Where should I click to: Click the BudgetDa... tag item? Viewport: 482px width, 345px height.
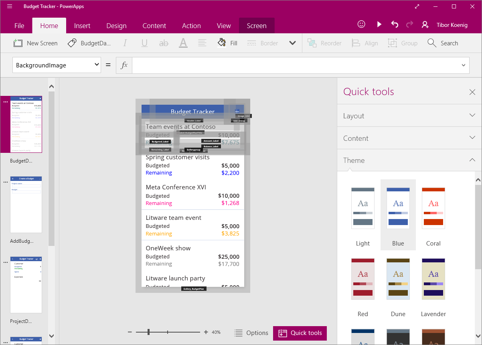pos(89,43)
